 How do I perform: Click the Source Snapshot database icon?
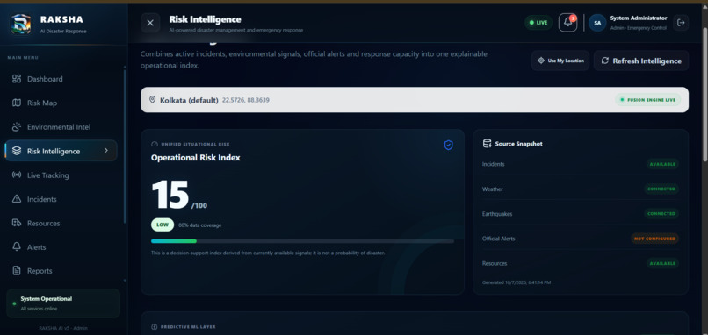click(487, 143)
